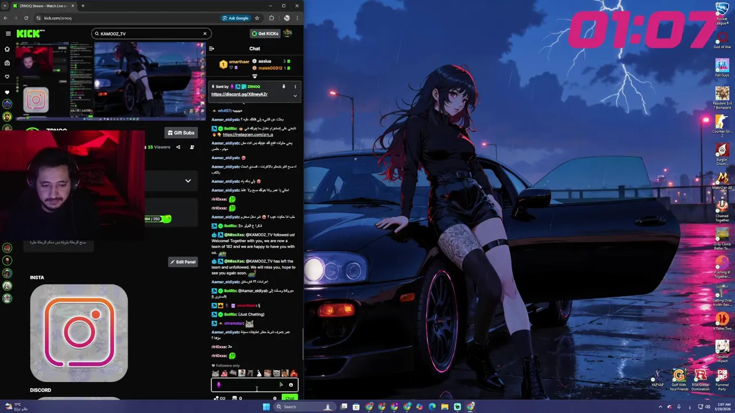The image size is (735, 413).
Task: Open Chrome extensions puzzle icon
Action: click(272, 18)
